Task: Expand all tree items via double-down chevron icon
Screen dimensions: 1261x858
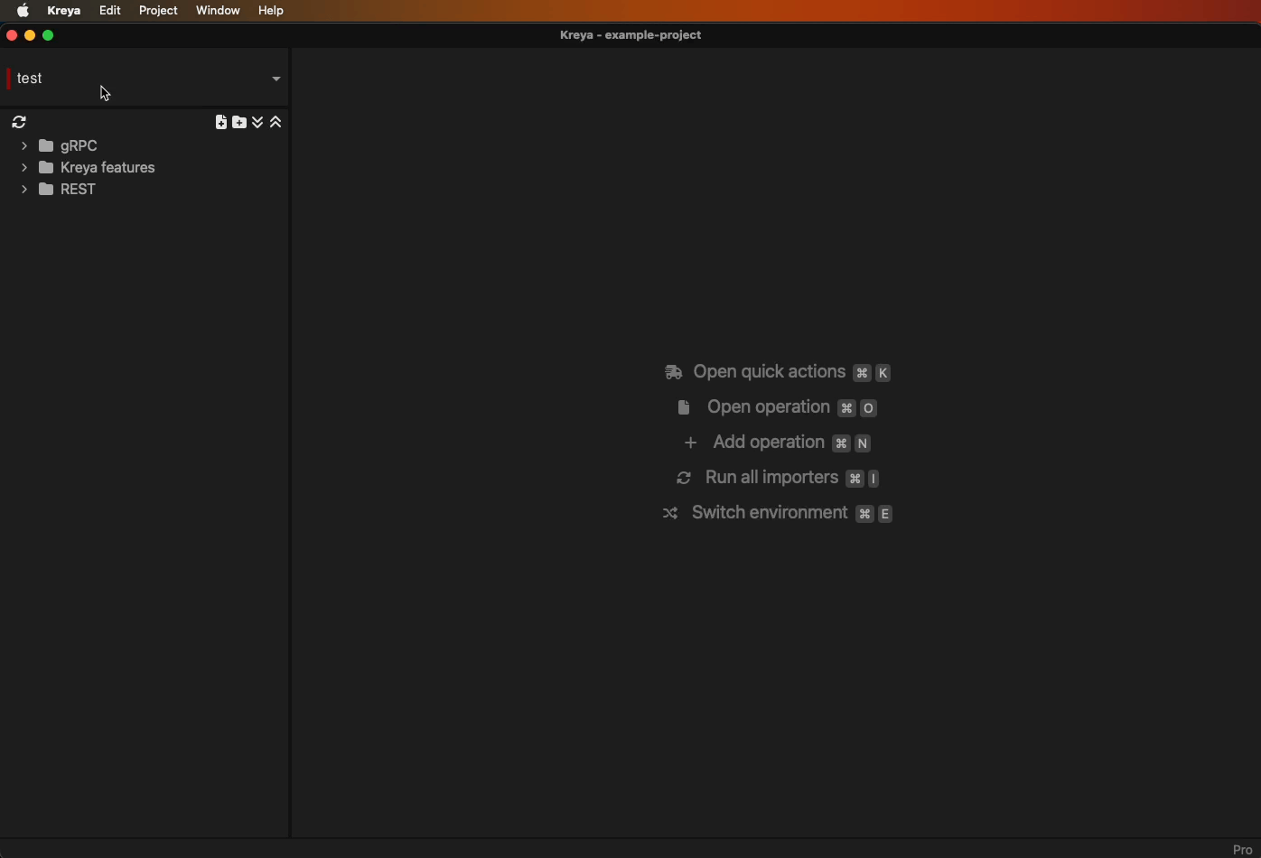Action: pyautogui.click(x=257, y=122)
